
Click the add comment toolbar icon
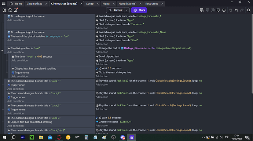218,10
